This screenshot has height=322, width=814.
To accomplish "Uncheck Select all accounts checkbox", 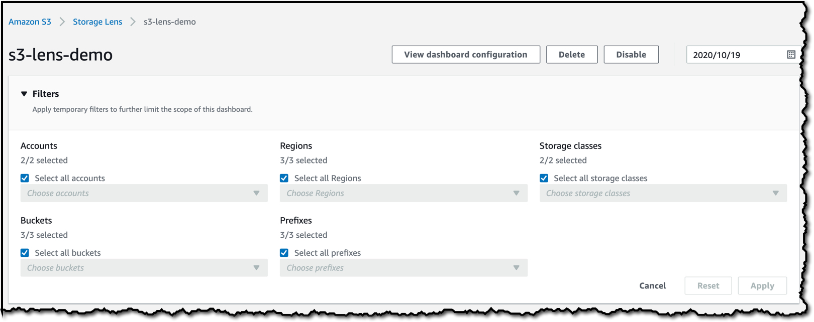I will (x=25, y=178).
